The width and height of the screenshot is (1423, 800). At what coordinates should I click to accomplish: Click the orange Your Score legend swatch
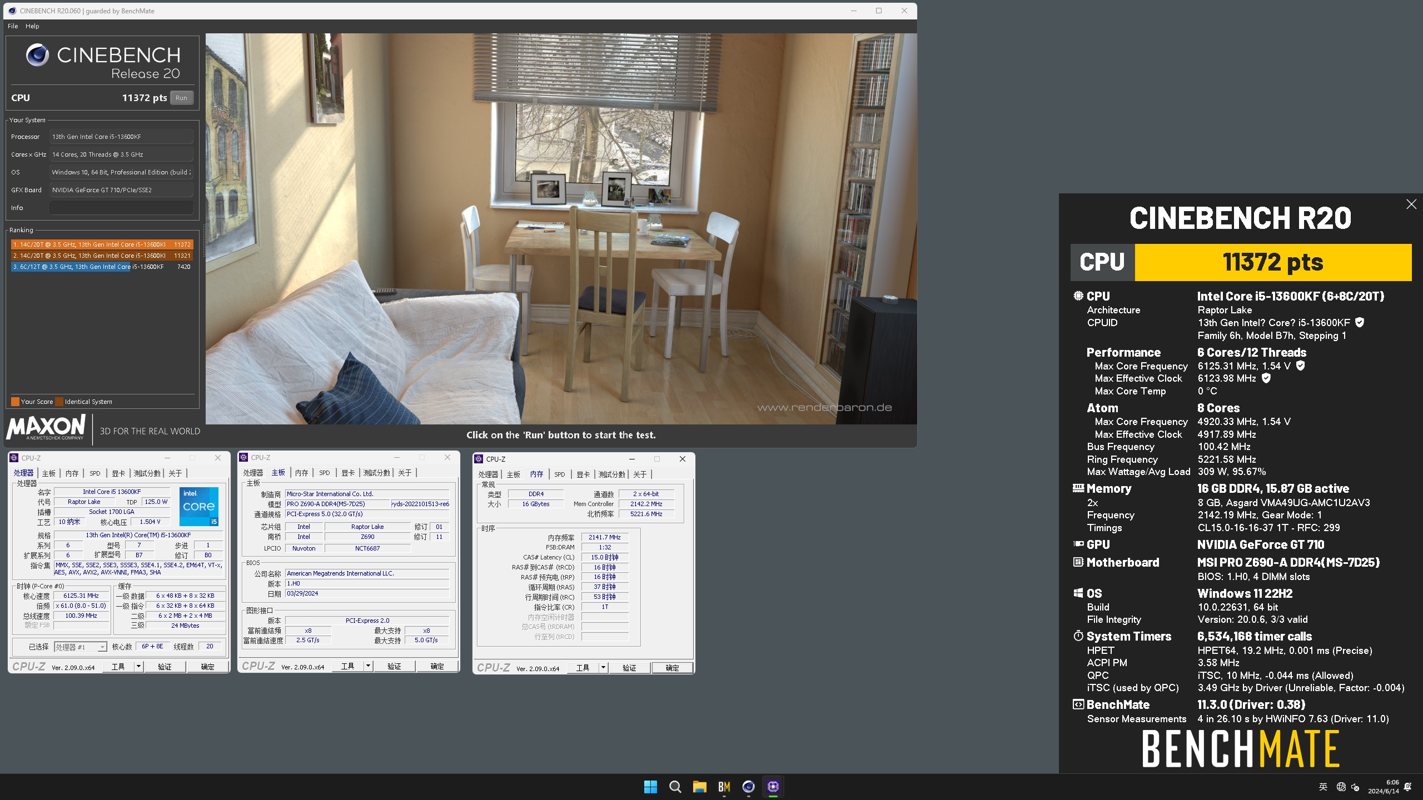coord(16,402)
